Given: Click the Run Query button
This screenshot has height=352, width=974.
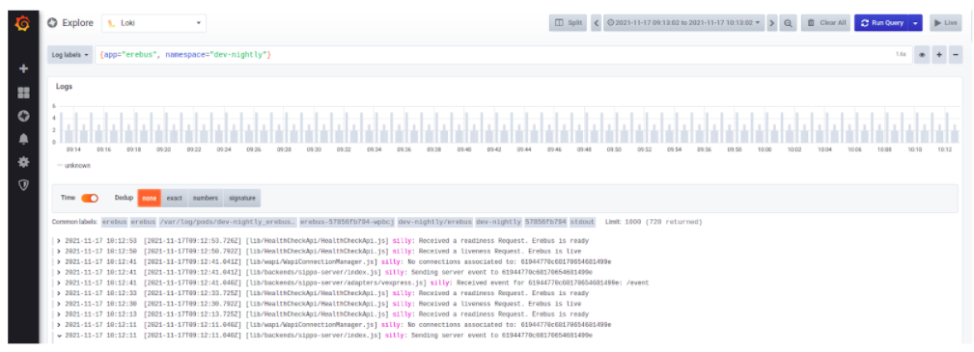Looking at the screenshot, I should [881, 23].
